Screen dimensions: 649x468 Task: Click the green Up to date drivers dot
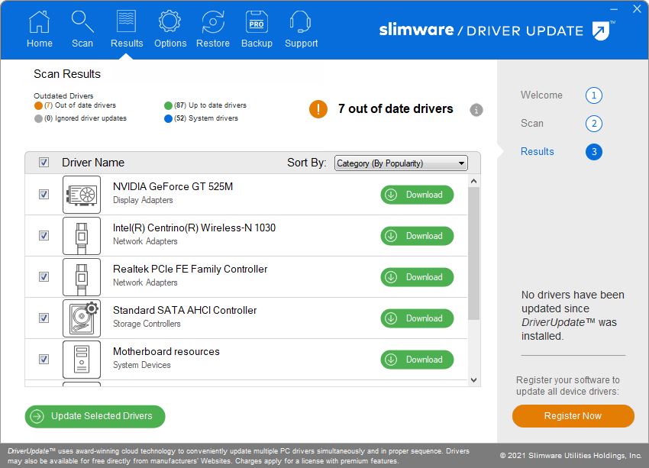[x=168, y=106]
